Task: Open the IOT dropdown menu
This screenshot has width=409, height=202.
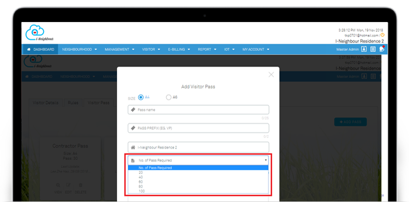Action: (230, 49)
